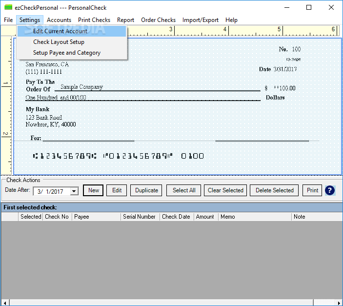Click the check number 100
This screenshot has height=306, width=343.
296,49
